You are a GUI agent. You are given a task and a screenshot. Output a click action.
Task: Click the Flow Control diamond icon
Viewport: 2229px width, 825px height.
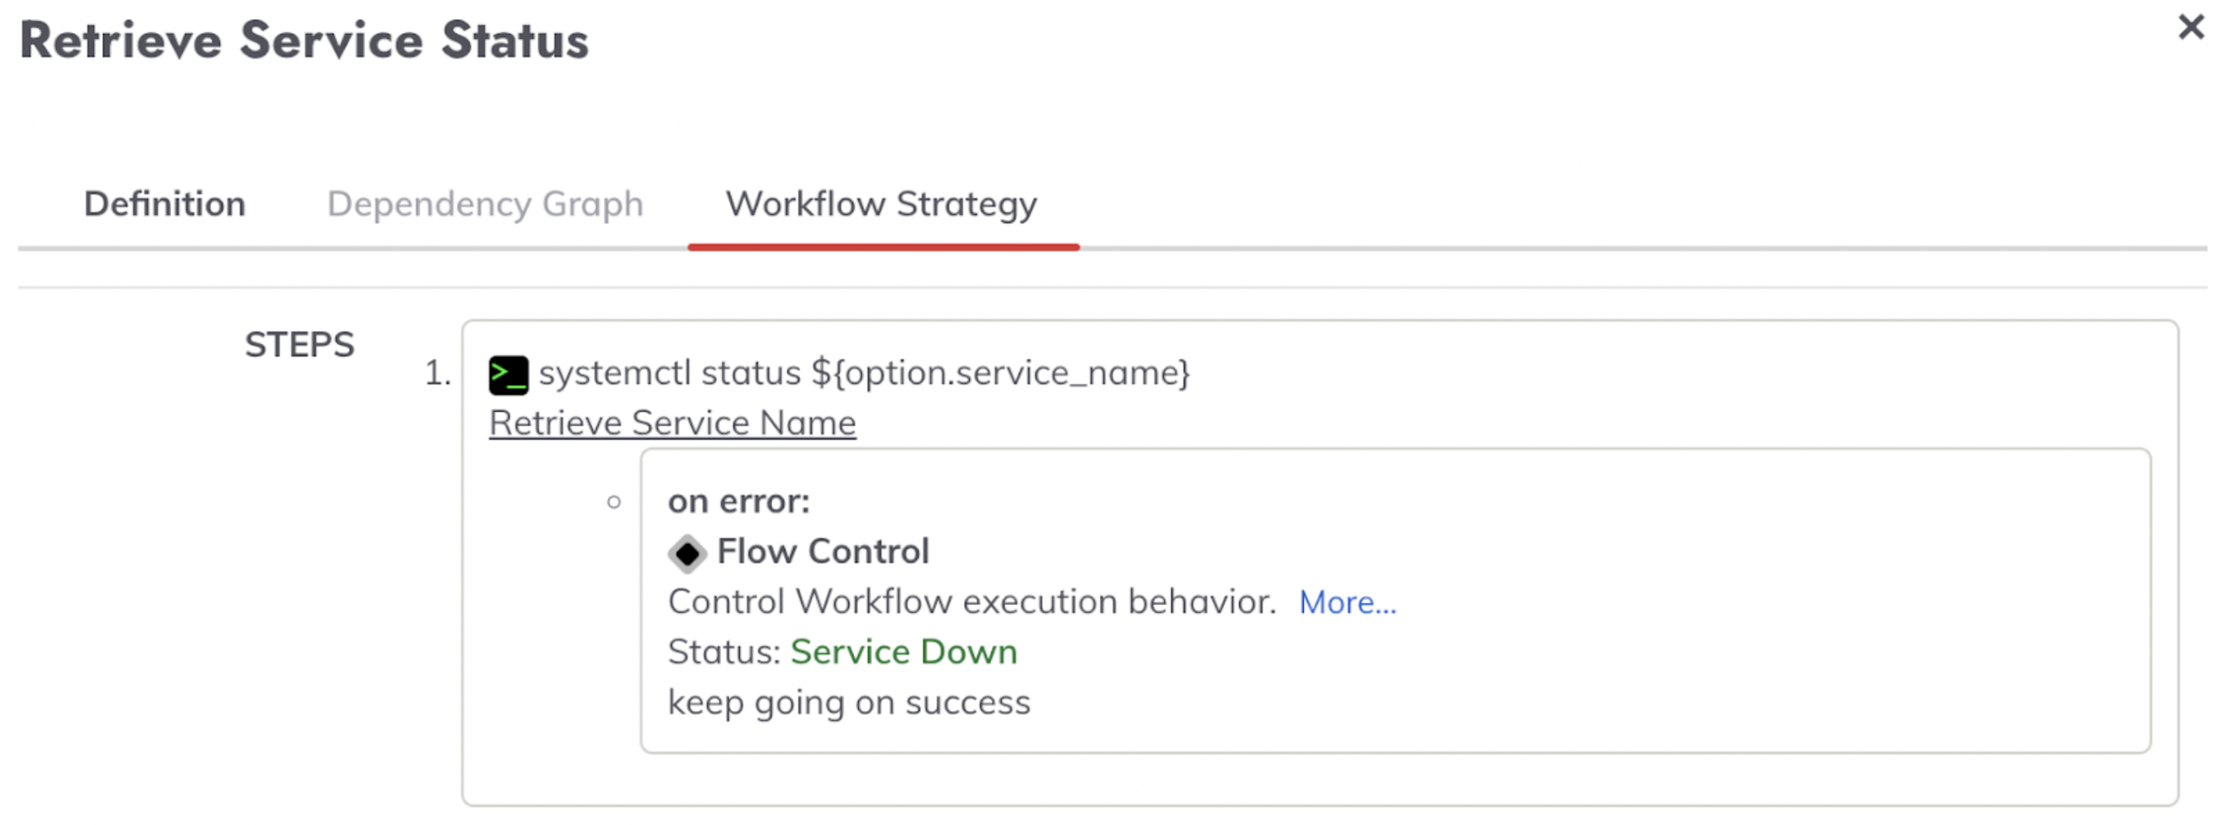(x=687, y=552)
